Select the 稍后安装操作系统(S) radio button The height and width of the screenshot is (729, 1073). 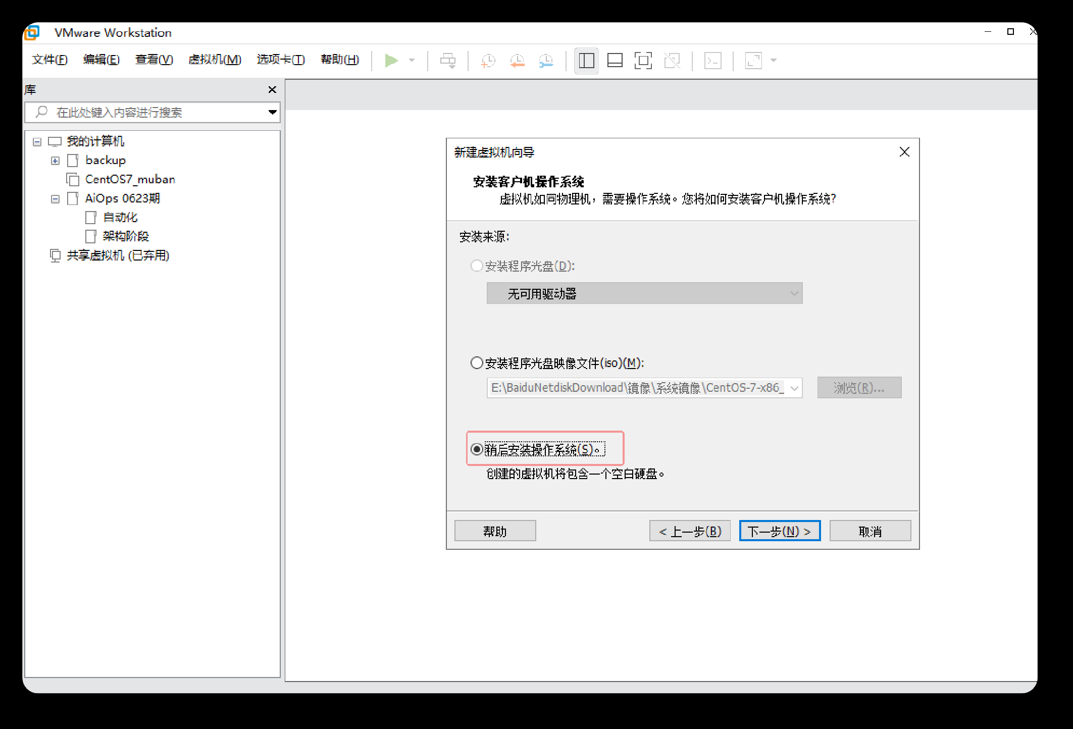point(477,449)
